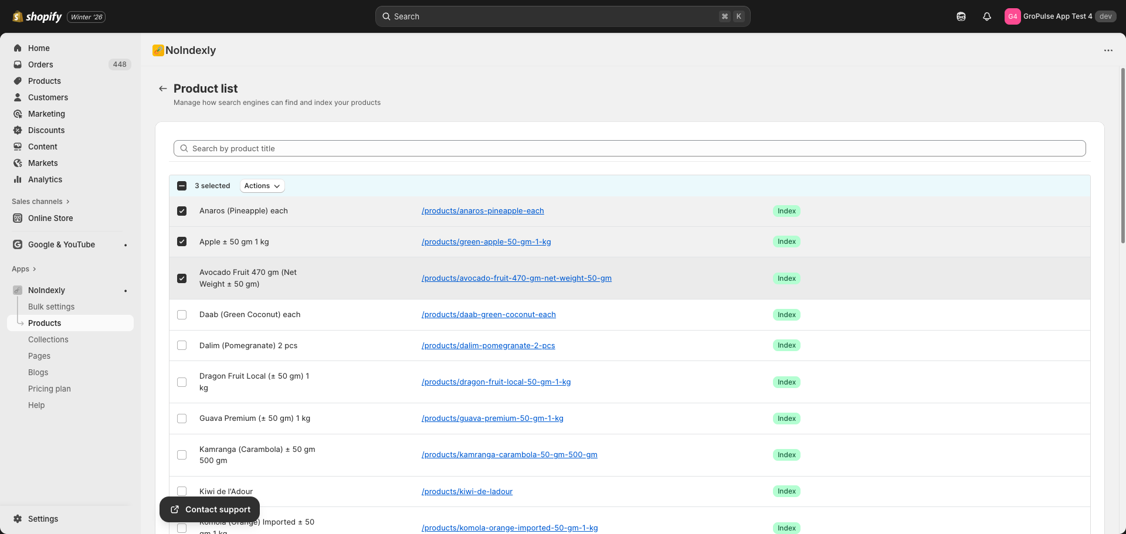Image resolution: width=1126 pixels, height=534 pixels.
Task: Check the Daab (Green Coconut) each checkbox
Action: [182, 315]
